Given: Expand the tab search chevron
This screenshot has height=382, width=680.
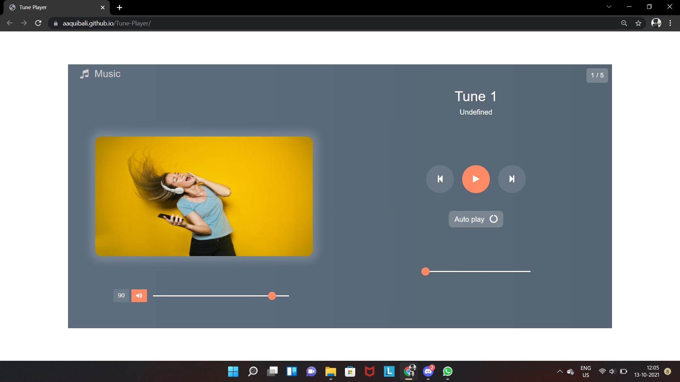Looking at the screenshot, I should [609, 7].
